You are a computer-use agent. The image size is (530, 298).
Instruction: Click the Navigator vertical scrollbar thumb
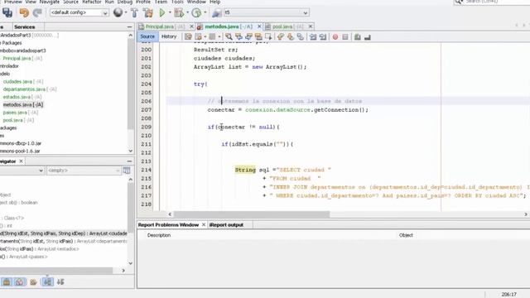click(x=131, y=207)
